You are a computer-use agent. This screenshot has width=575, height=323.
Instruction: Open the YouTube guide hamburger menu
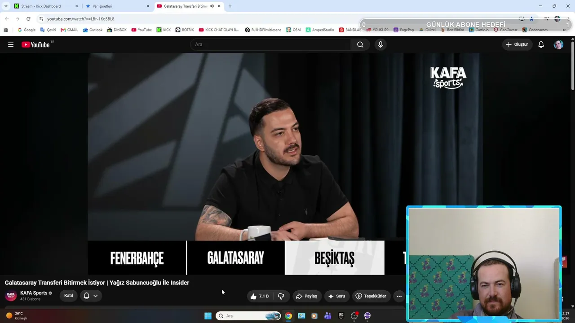coord(11,44)
